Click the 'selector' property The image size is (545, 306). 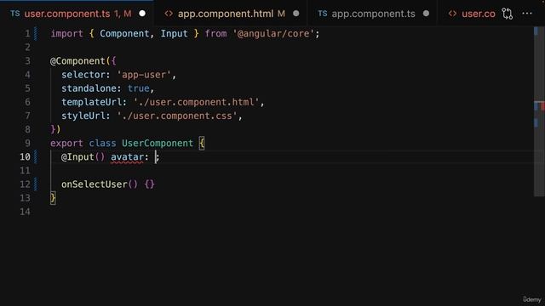click(83, 75)
